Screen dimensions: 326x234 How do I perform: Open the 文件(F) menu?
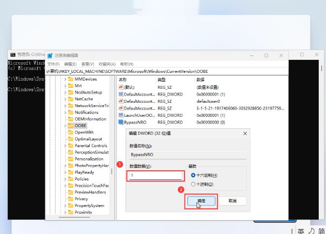pos(53,64)
